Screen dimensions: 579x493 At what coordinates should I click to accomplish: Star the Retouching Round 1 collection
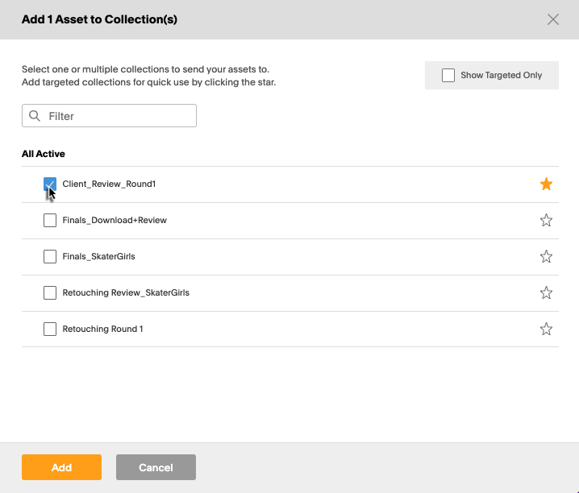tap(546, 329)
